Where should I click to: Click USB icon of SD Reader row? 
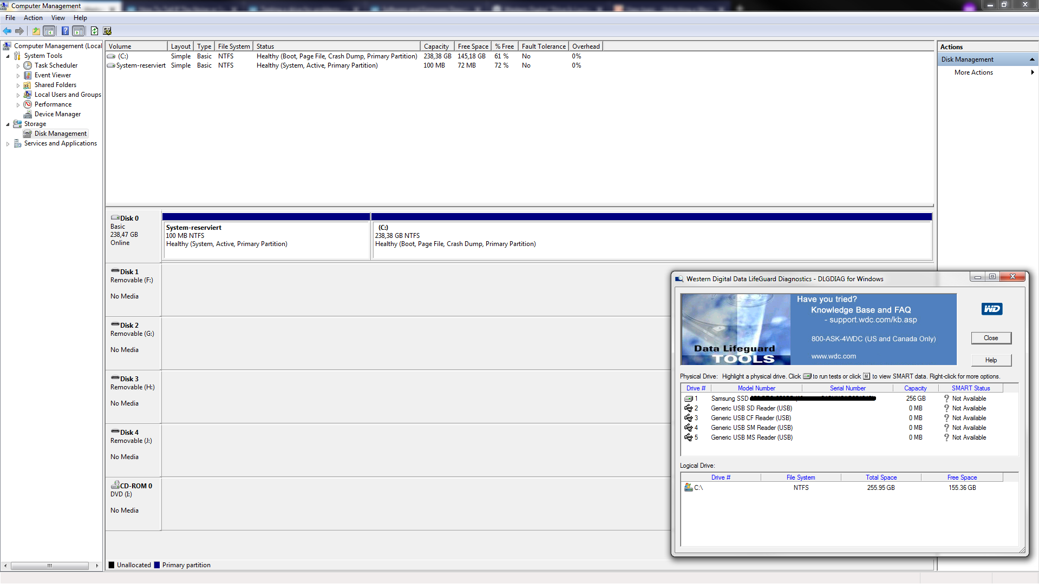coord(688,408)
